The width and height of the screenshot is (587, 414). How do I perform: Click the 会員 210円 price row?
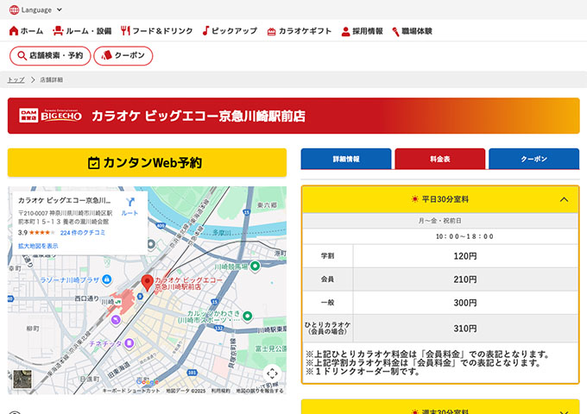(440, 279)
